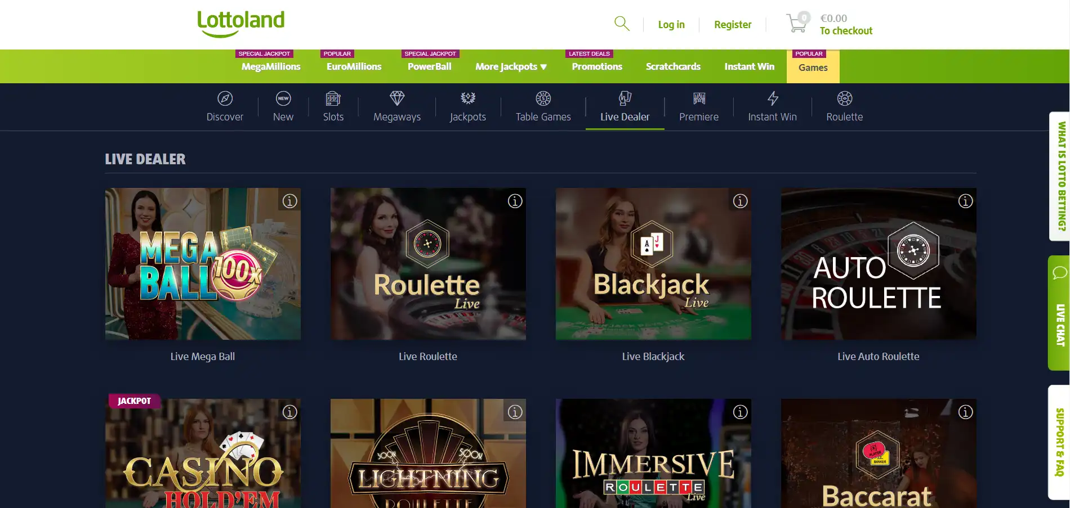Show info for Immersive Roulette
The image size is (1070, 508).
point(741,412)
